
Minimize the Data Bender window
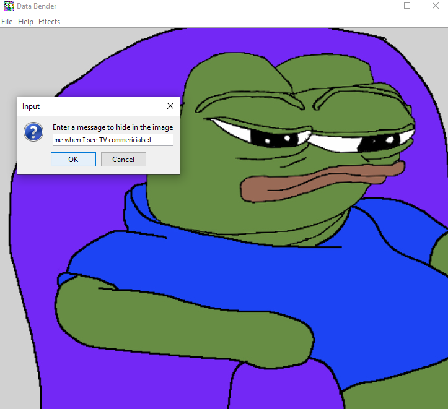(379, 6)
